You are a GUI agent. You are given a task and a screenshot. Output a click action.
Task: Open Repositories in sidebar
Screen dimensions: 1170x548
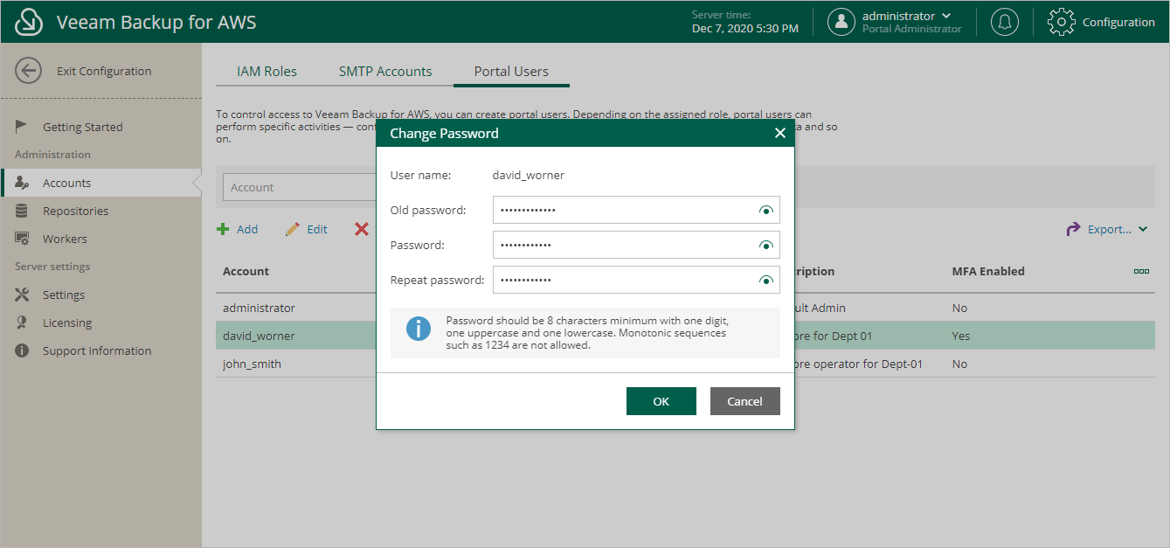pos(76,211)
